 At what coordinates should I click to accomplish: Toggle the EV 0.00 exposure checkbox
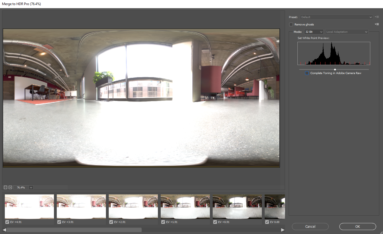click(x=267, y=222)
